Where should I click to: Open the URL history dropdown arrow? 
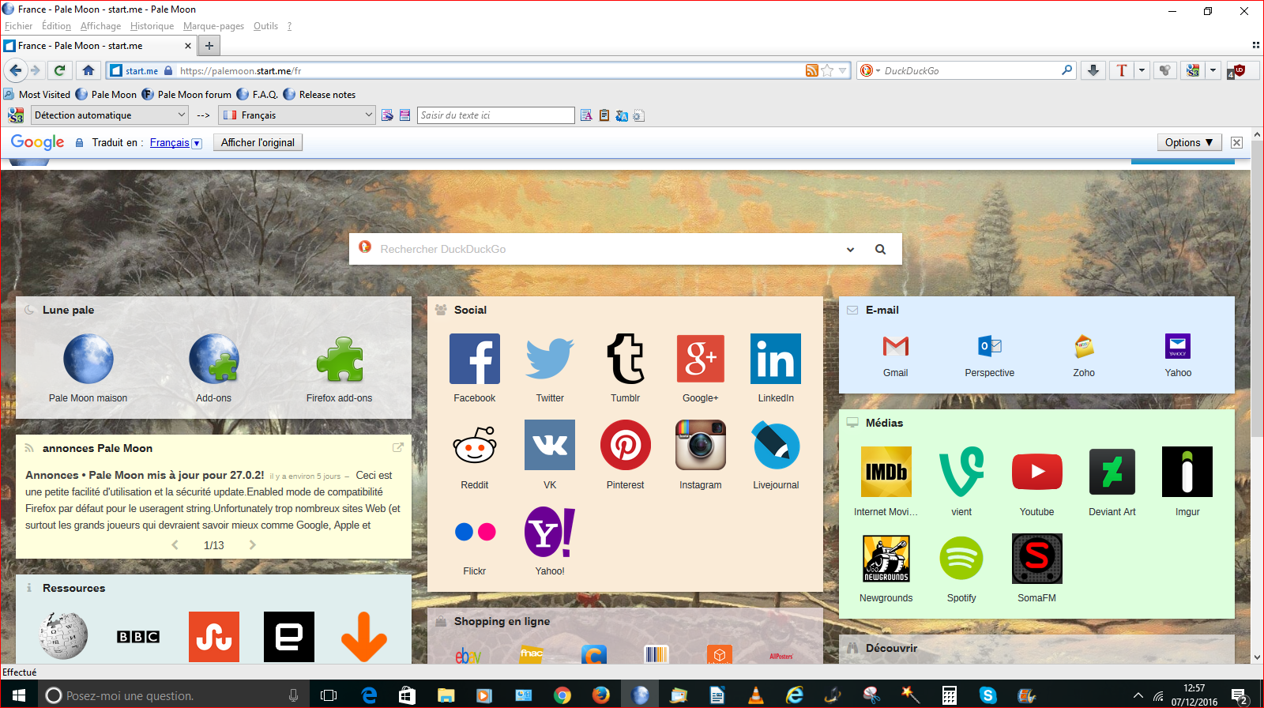[842, 70]
